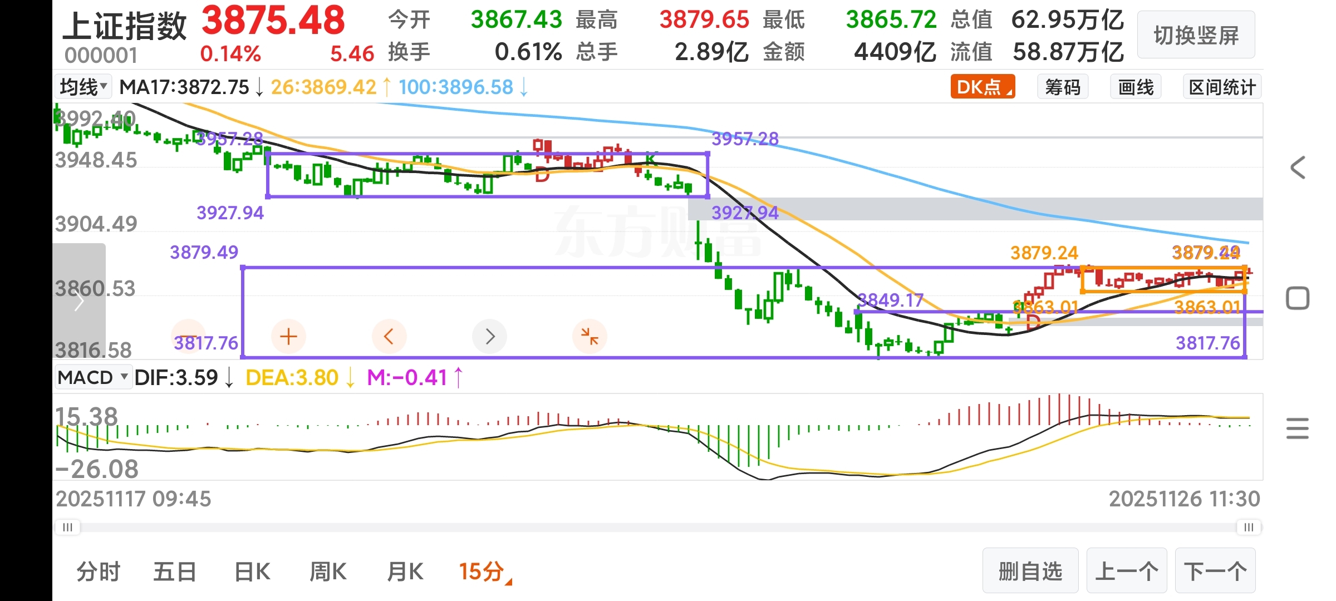Viewport: 1336px width, 601px height.
Task: Enable 区间统计 range statistics mode
Action: tap(1222, 87)
